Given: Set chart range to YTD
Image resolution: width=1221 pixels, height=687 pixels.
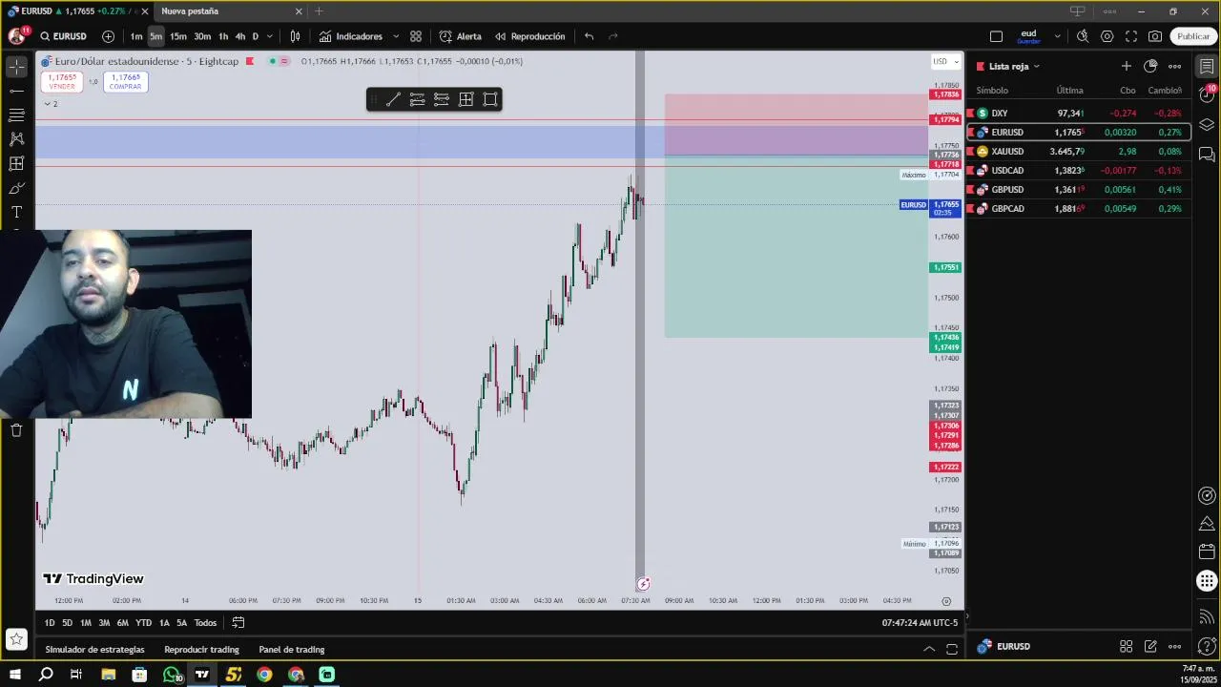Looking at the screenshot, I should [143, 622].
